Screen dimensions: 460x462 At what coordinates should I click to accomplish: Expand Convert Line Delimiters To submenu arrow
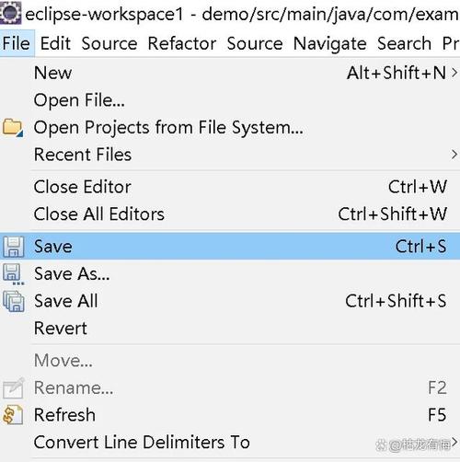(454, 442)
